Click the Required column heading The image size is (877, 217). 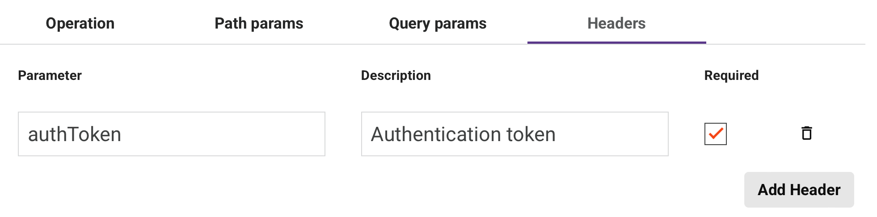click(x=731, y=75)
